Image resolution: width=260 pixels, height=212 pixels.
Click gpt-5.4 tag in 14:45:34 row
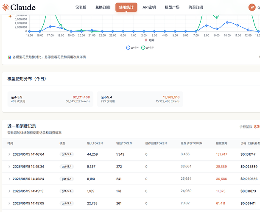(67, 167)
